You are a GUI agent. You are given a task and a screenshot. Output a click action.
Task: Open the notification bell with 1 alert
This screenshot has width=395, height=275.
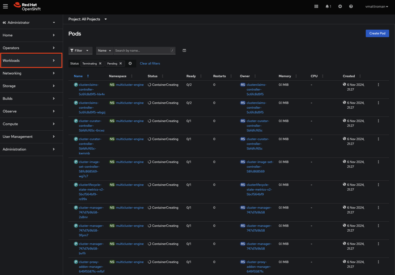[327, 6]
